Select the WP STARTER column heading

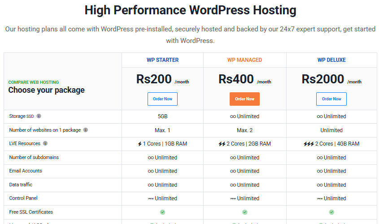pyautogui.click(x=163, y=60)
